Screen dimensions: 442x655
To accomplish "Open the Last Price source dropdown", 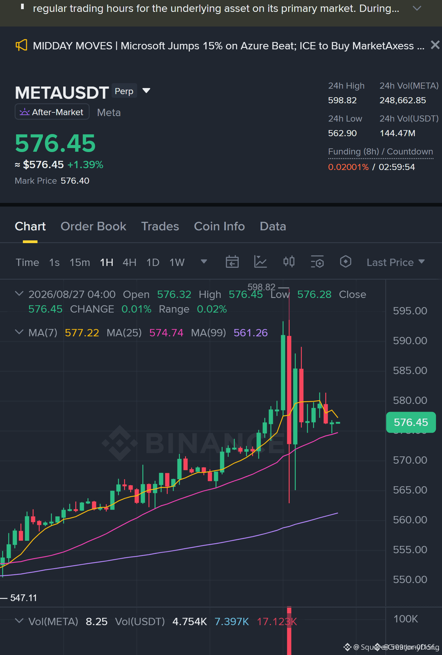I will click(x=395, y=262).
